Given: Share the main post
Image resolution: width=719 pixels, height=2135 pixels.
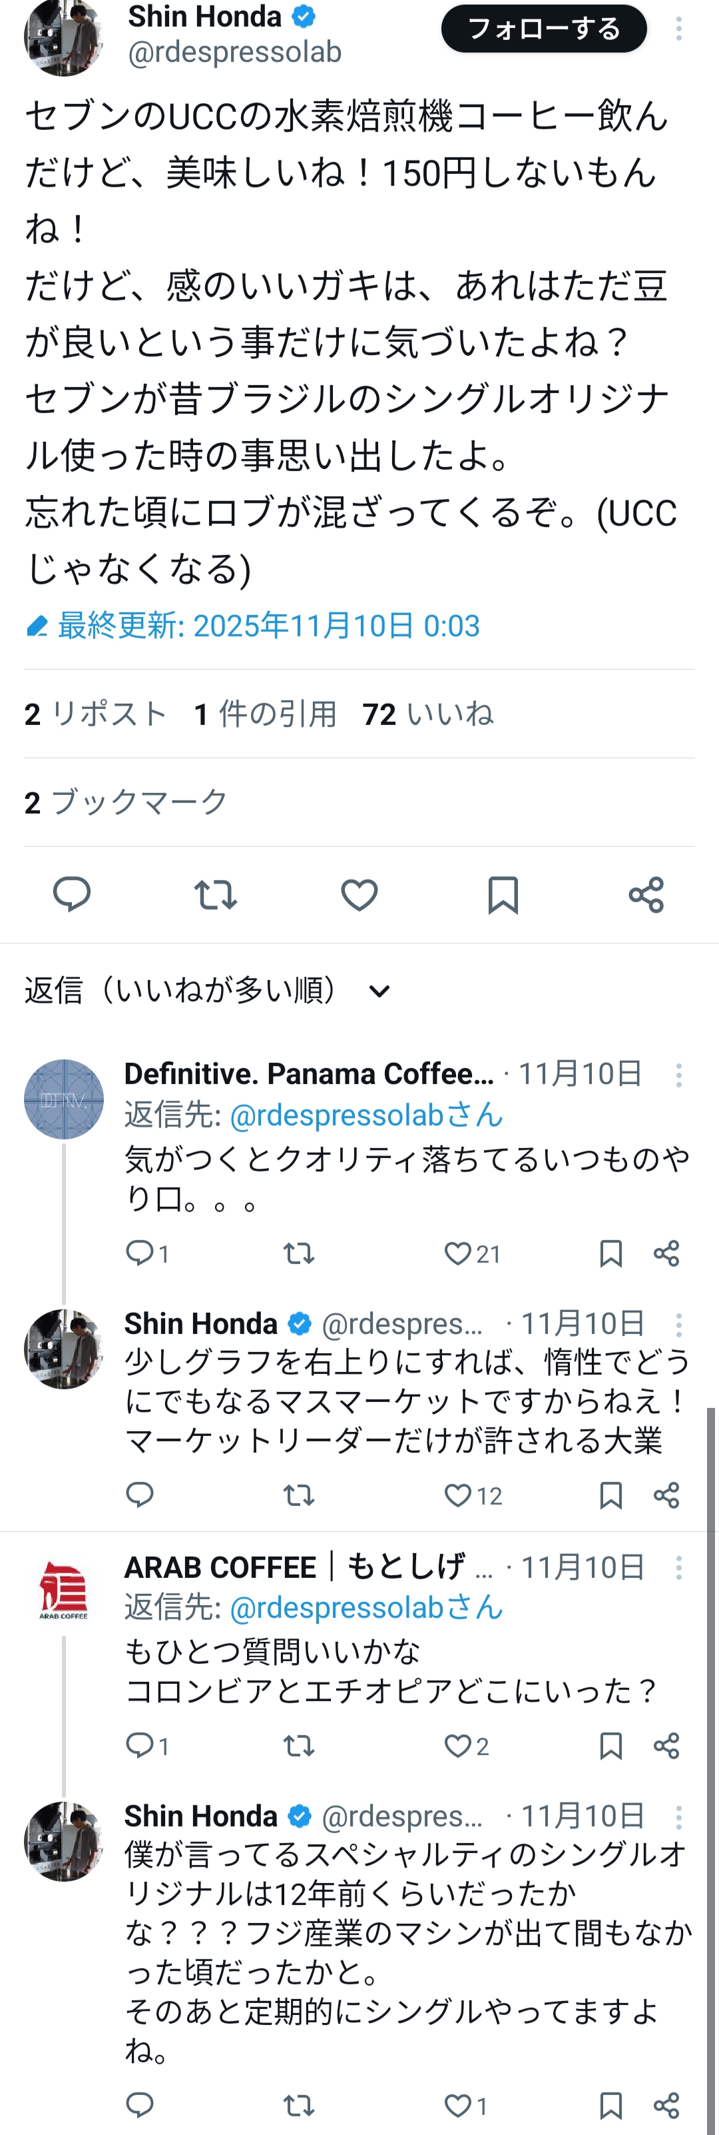Looking at the screenshot, I should click(x=646, y=895).
